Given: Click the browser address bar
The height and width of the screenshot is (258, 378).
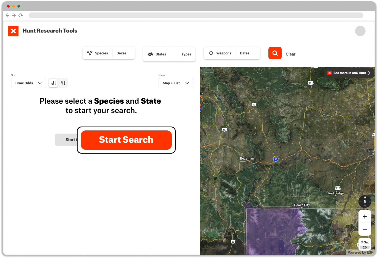Looking at the screenshot, I should (196, 15).
